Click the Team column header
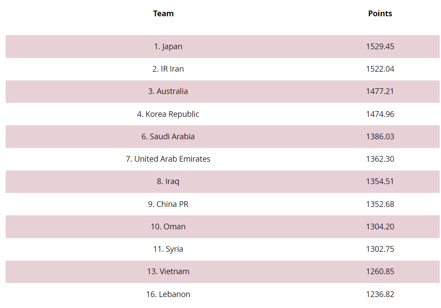Viewport: 441px width, 308px height. (163, 14)
